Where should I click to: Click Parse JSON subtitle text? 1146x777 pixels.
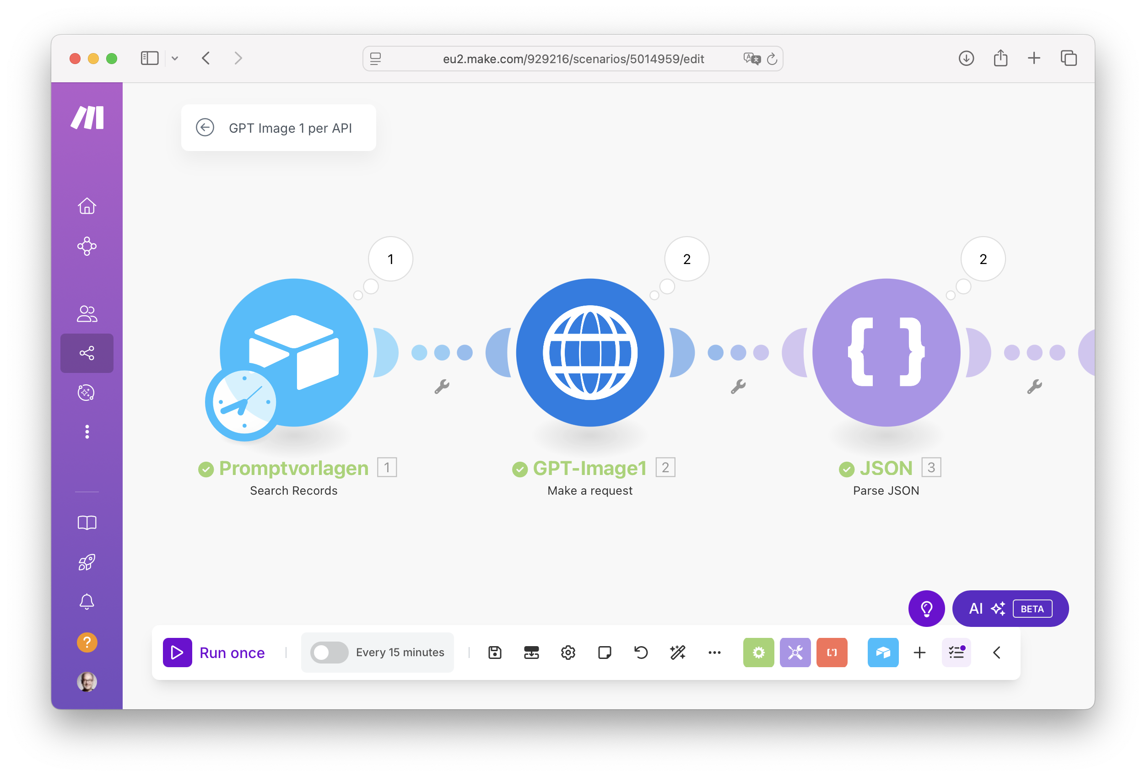[886, 491]
